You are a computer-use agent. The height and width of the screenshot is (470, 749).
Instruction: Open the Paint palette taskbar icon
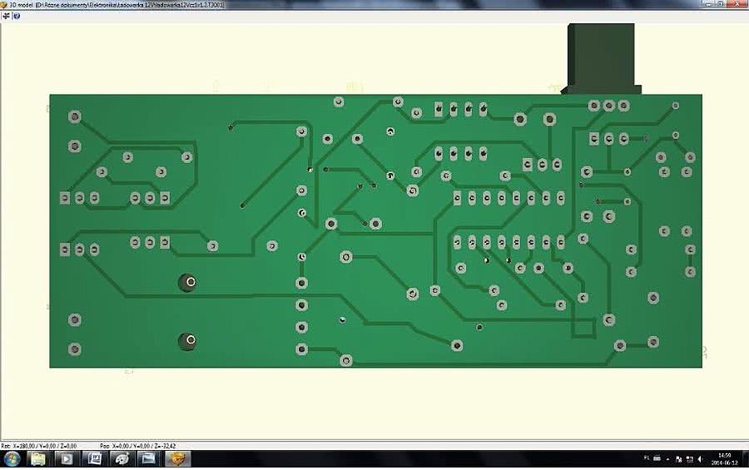[122, 458]
